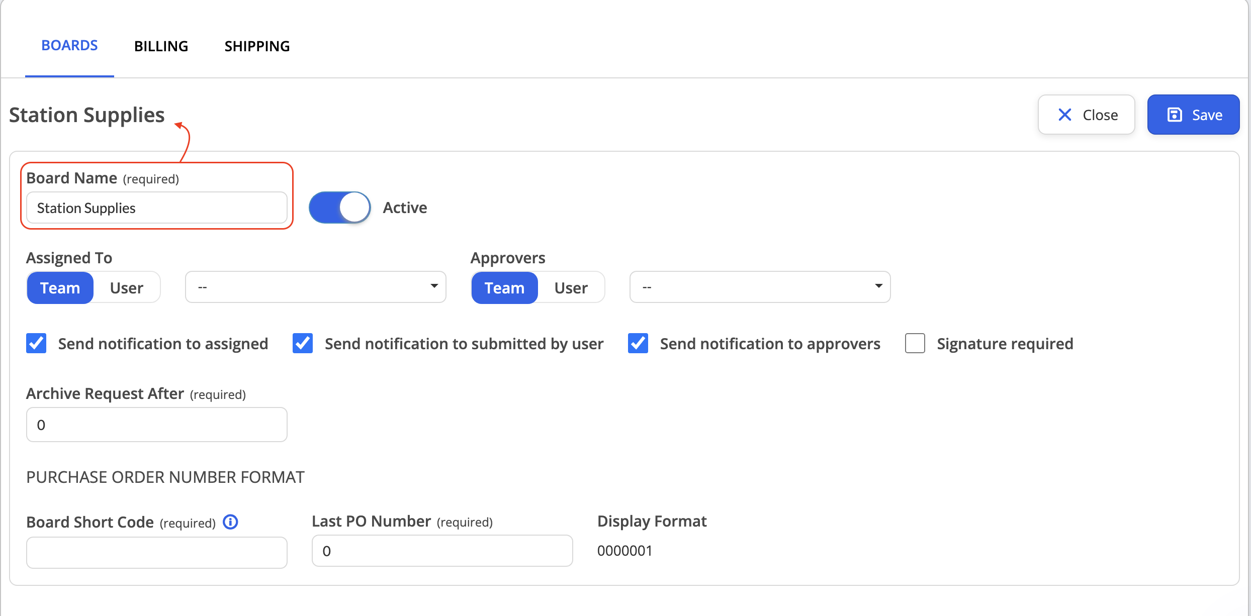Click the Display Format value 0000001
The image size is (1251, 616).
[x=624, y=551]
